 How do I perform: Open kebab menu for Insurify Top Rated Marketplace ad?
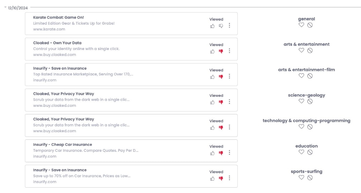[229, 76]
